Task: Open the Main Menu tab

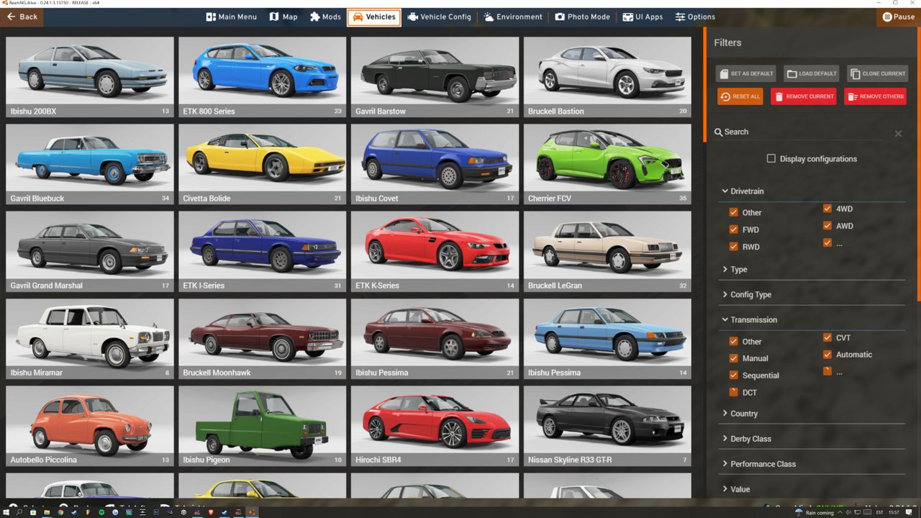Action: (x=231, y=17)
